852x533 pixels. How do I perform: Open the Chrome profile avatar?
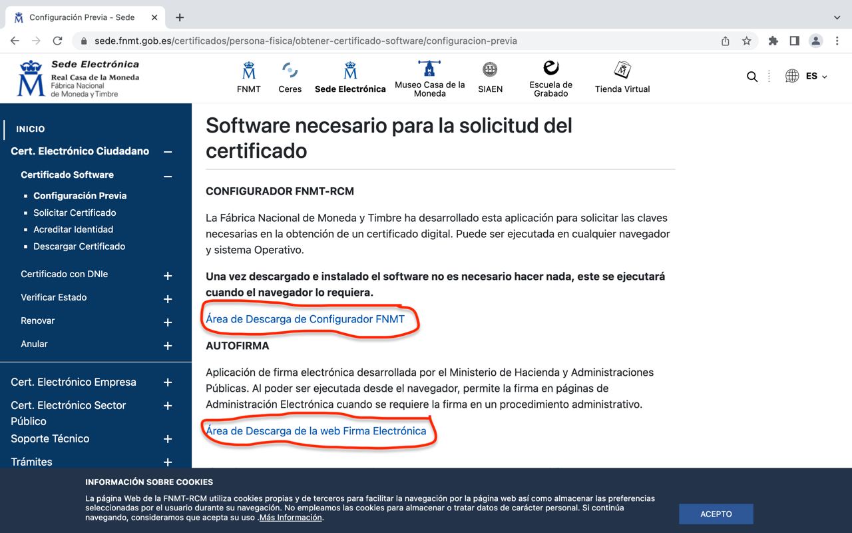(815, 41)
